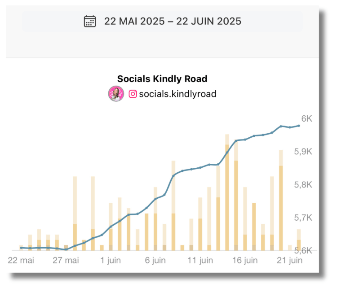Open the 22 MAI – 22 JUIN date range

pyautogui.click(x=173, y=21)
